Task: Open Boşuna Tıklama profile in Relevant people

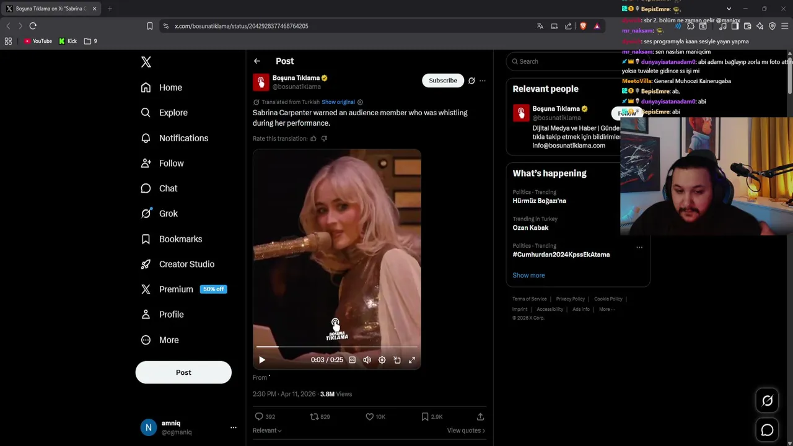Action: point(556,109)
